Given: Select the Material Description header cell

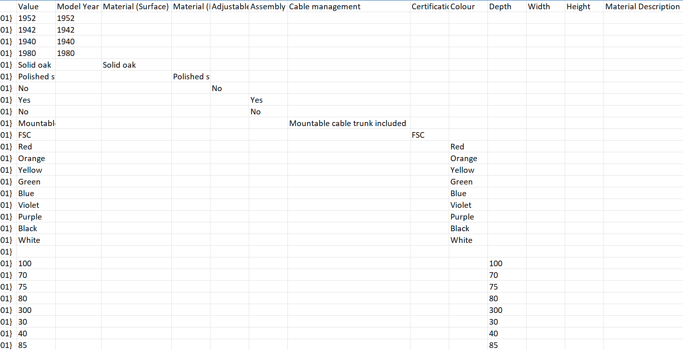Looking at the screenshot, I should coord(643,6).
